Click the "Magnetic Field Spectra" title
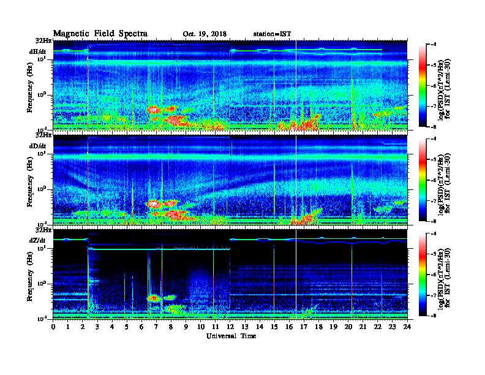Screen dimensions: 485x375 click(100, 34)
